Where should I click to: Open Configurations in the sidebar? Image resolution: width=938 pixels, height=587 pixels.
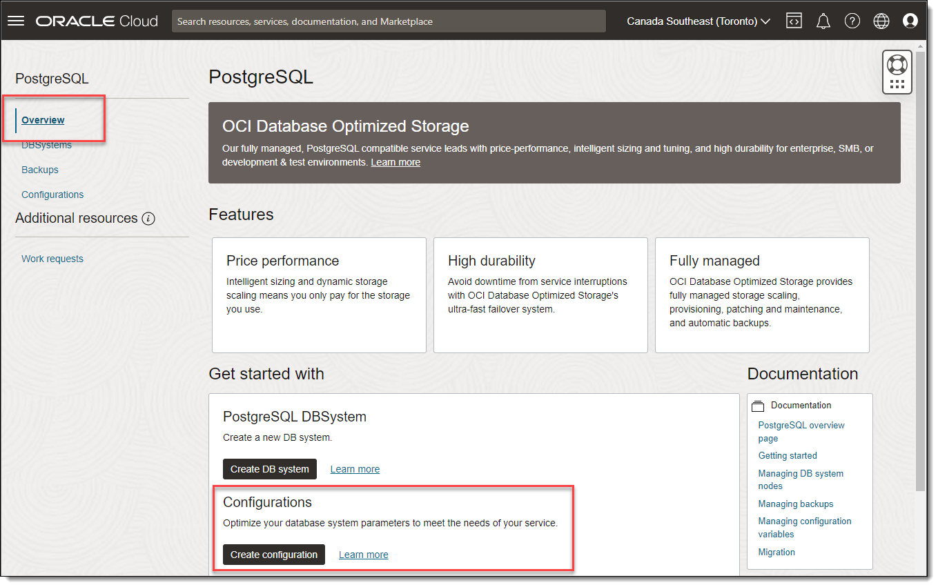[52, 195]
